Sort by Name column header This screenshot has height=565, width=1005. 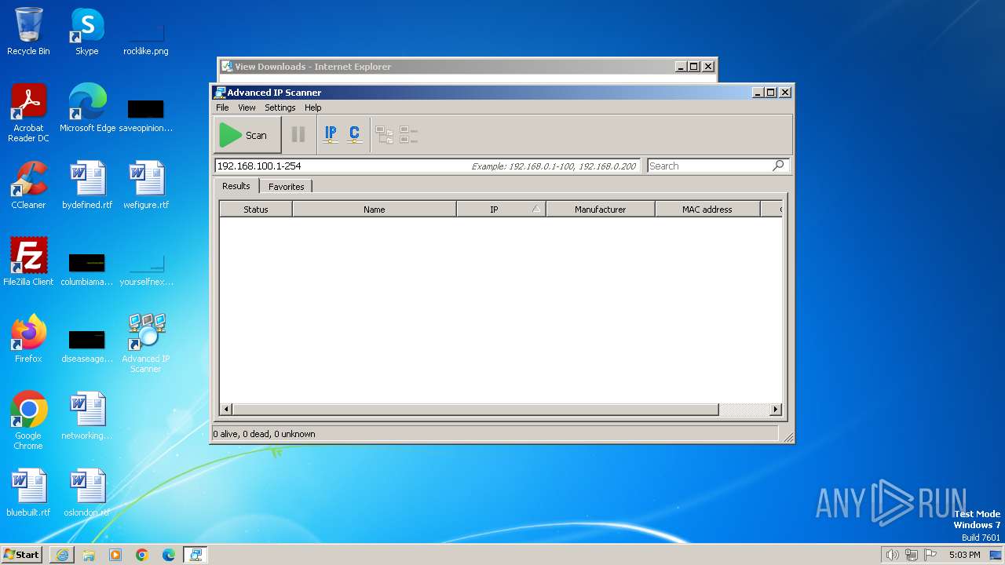(x=375, y=210)
